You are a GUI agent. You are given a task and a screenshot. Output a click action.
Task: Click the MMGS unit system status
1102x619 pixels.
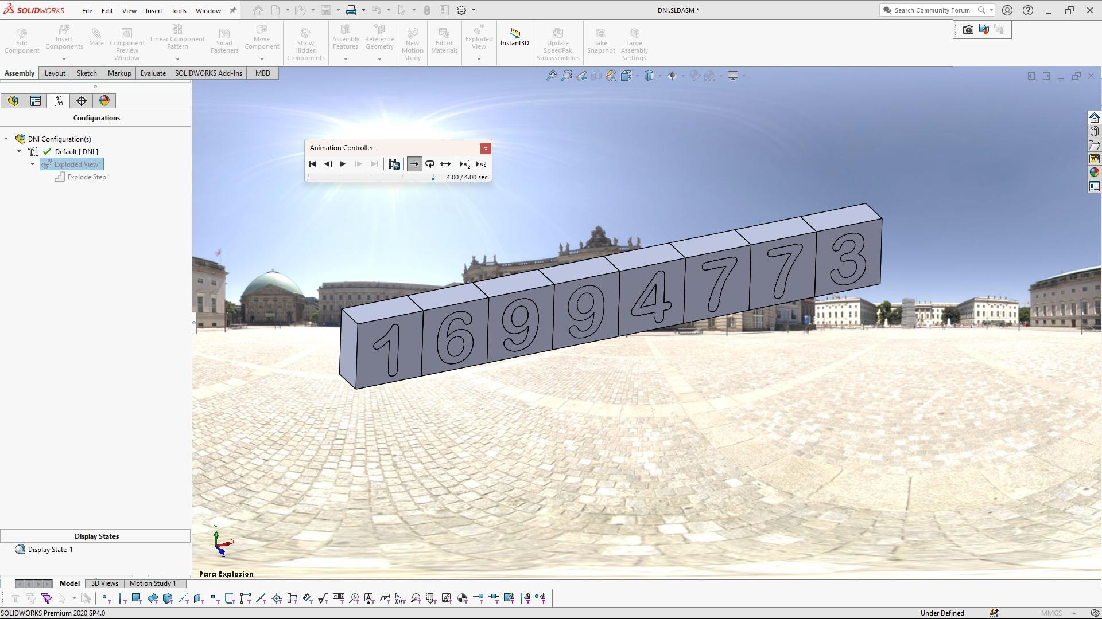tap(1051, 613)
